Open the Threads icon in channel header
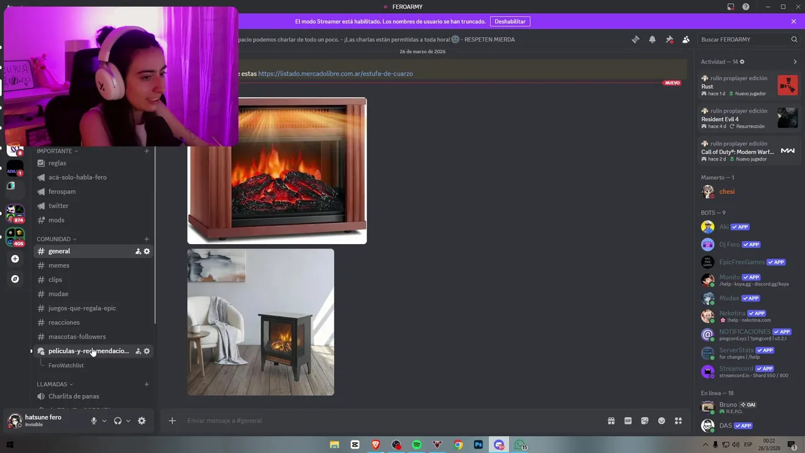This screenshot has height=453, width=805. pyautogui.click(x=635, y=39)
